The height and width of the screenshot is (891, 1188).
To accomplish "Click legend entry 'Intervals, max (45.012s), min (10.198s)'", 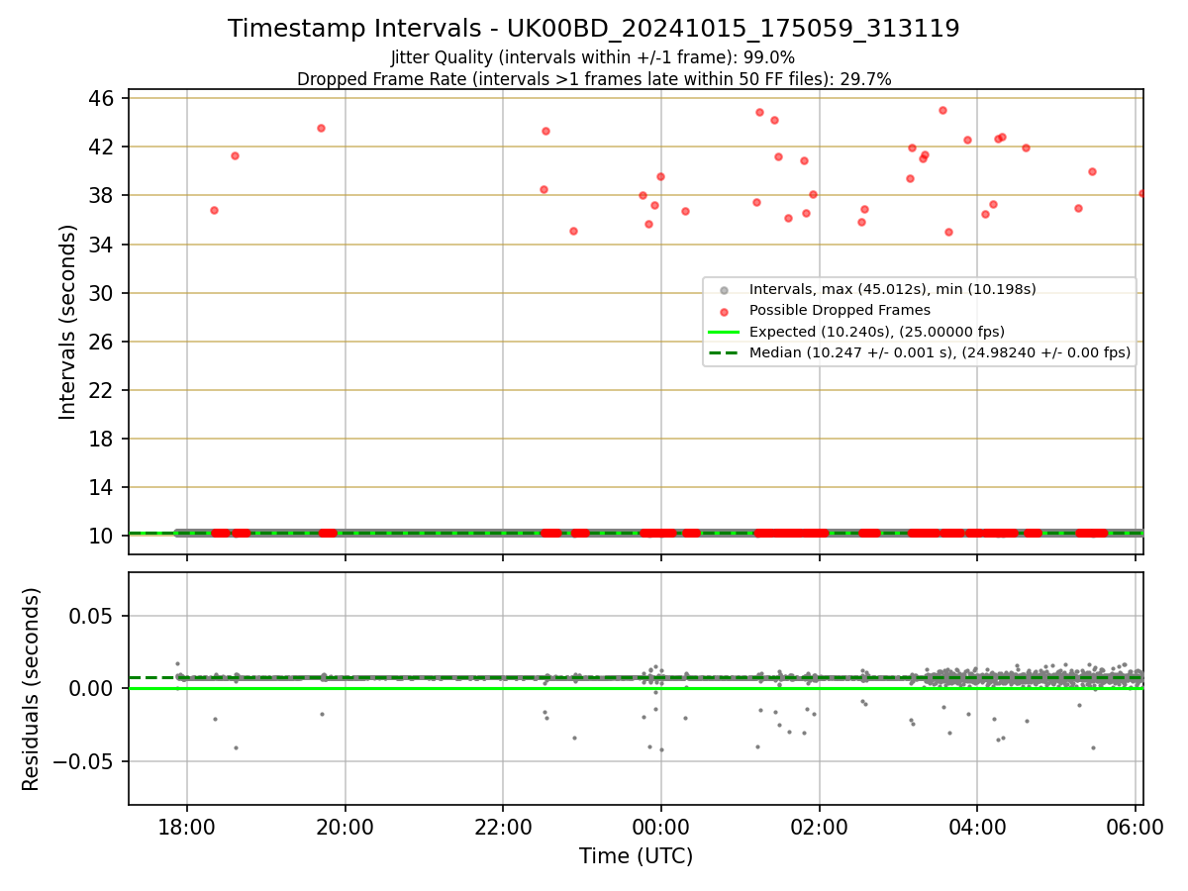I will pos(892,289).
